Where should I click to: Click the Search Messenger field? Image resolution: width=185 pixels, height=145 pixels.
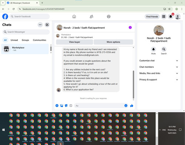(x=26, y=32)
